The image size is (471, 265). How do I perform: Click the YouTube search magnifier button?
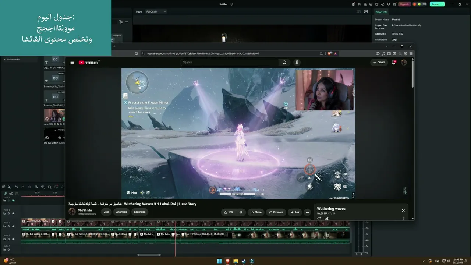(x=284, y=63)
